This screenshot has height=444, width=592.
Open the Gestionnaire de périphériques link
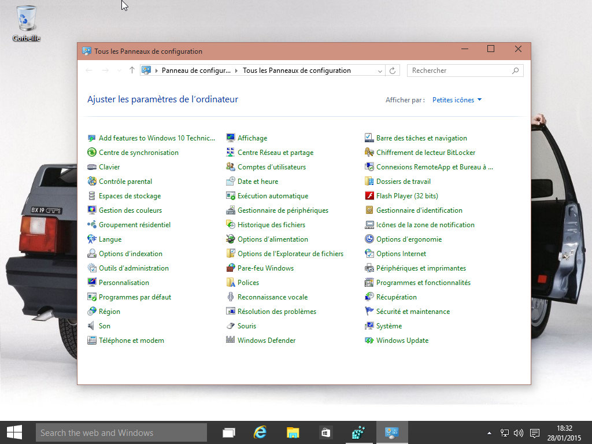click(x=283, y=210)
